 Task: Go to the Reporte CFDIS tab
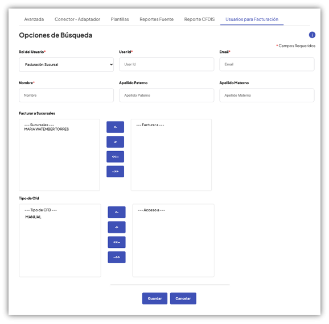[199, 19]
